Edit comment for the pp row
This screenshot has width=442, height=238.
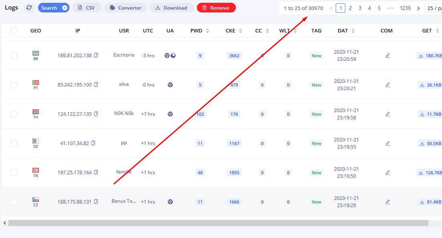387,144
